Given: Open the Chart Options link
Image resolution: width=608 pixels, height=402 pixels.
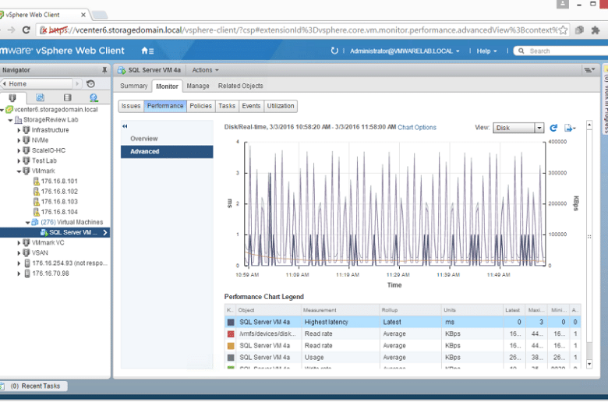Looking at the screenshot, I should pos(417,128).
